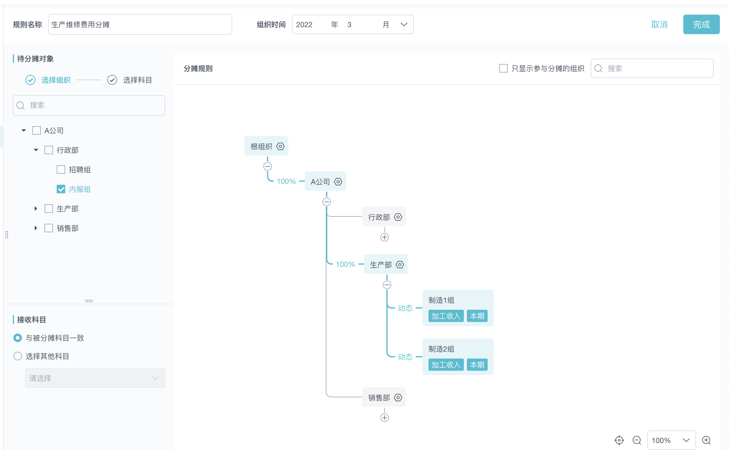Uncheck the 内服组 checkbox
729x450 pixels.
point(61,189)
